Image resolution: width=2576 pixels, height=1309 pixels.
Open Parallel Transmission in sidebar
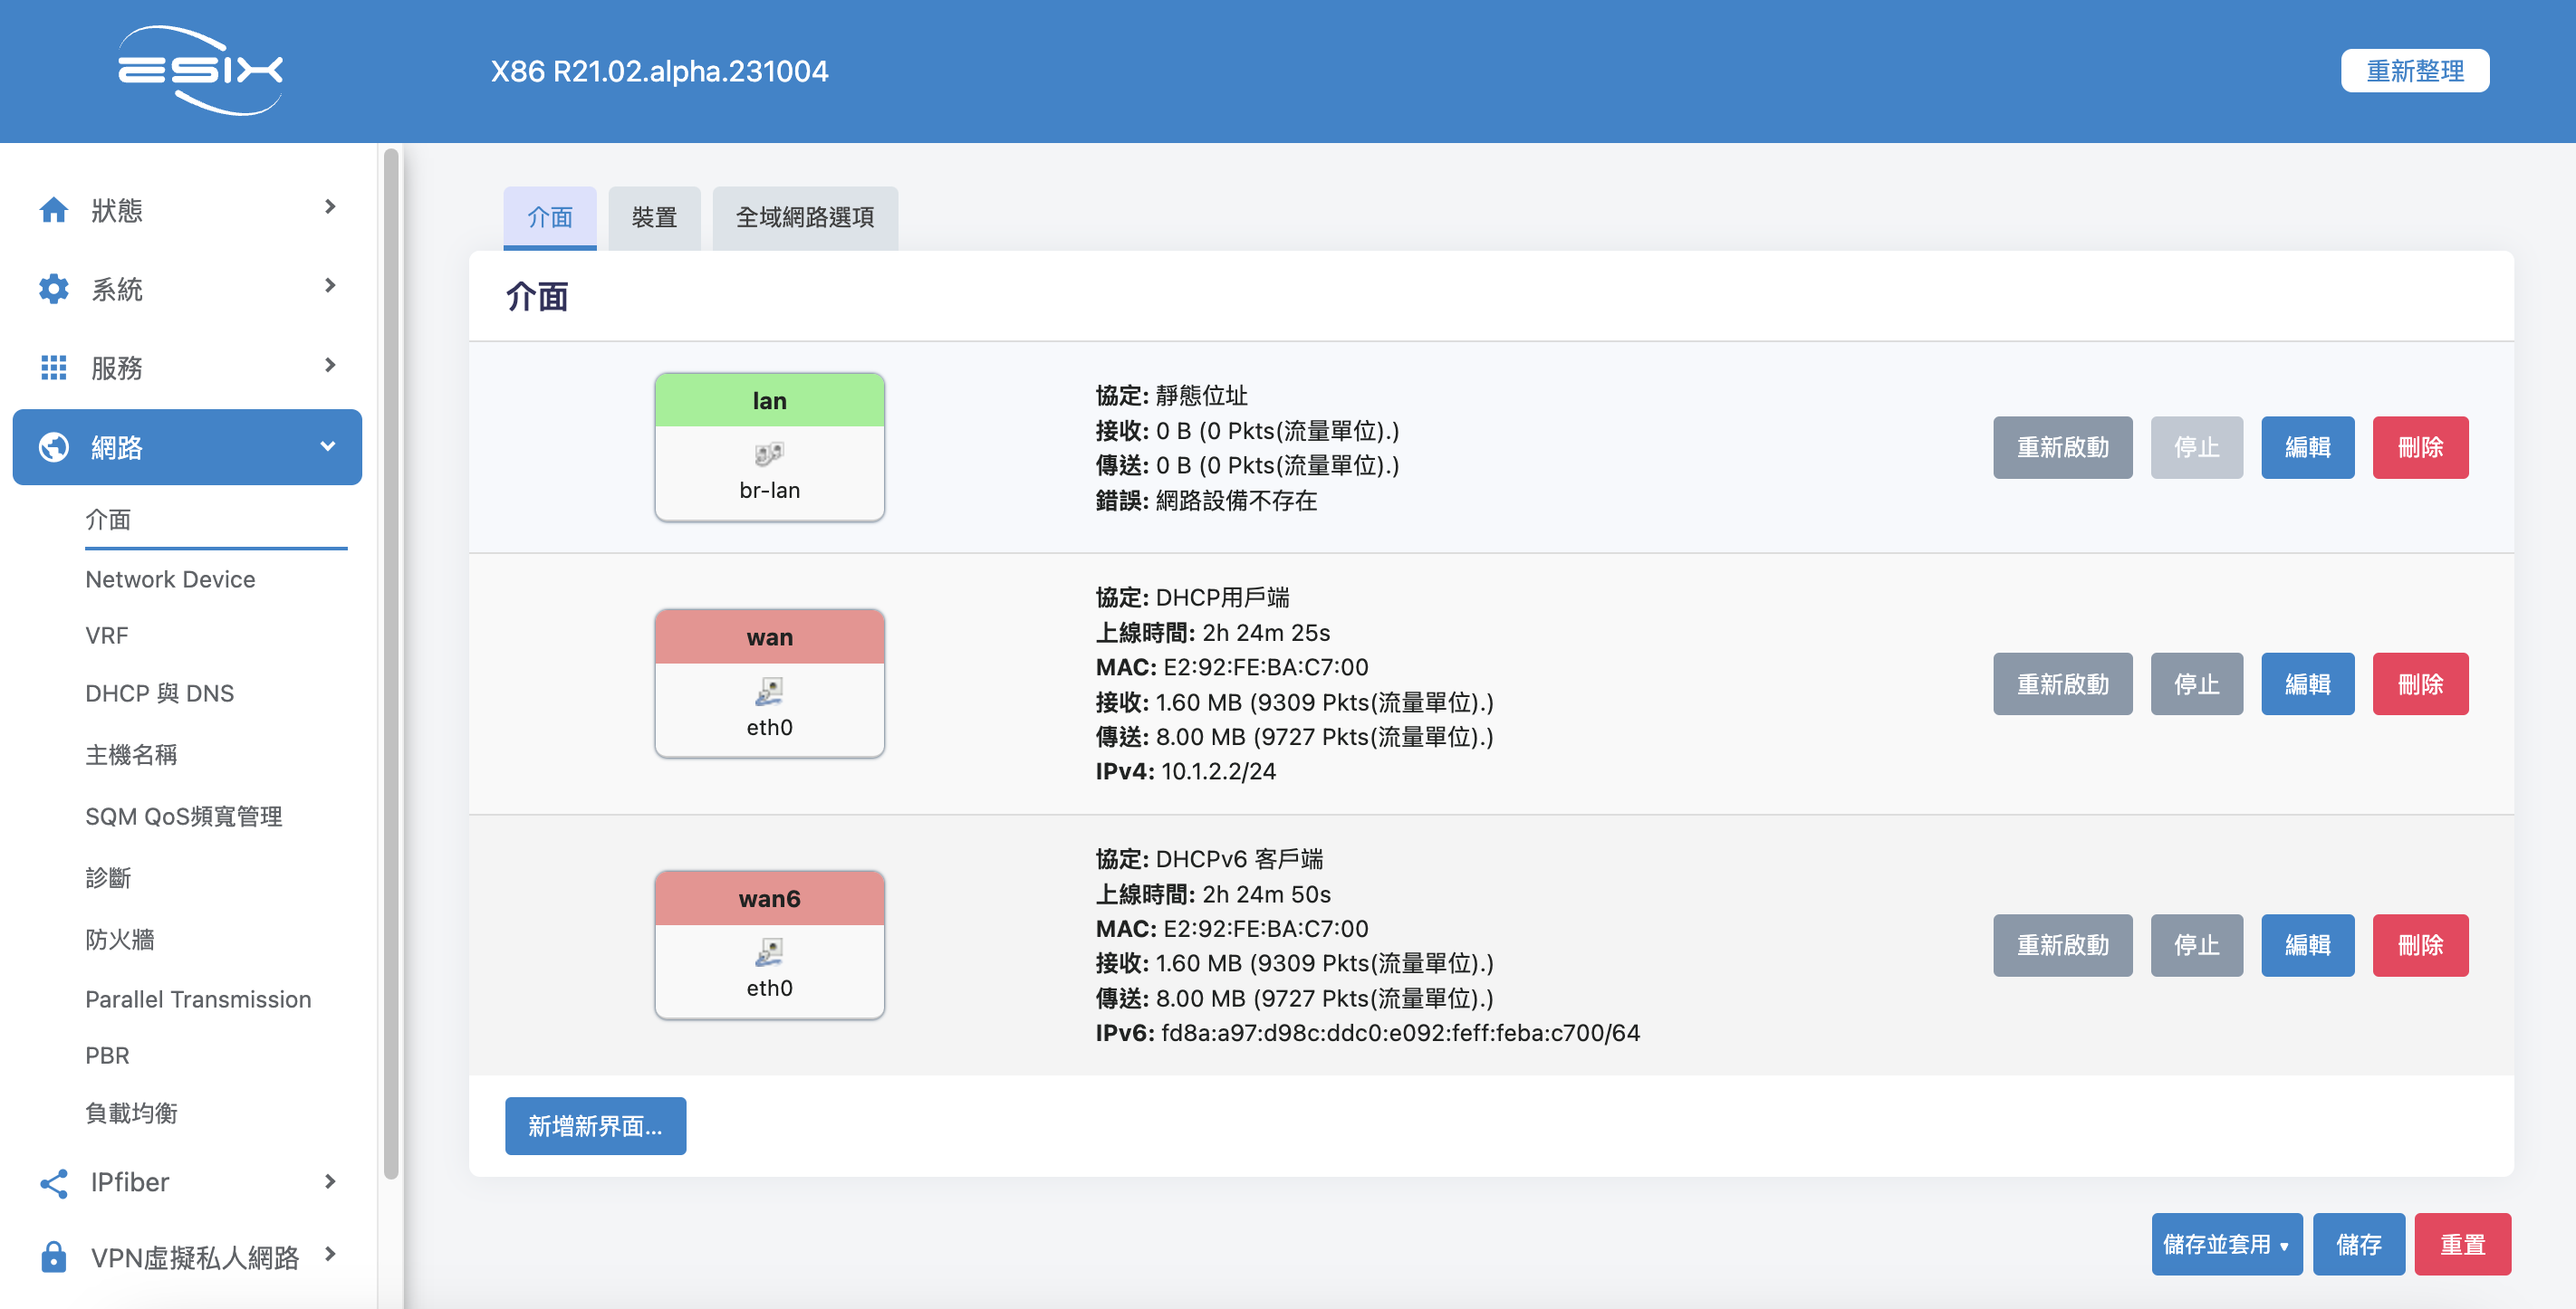pyautogui.click(x=198, y=999)
